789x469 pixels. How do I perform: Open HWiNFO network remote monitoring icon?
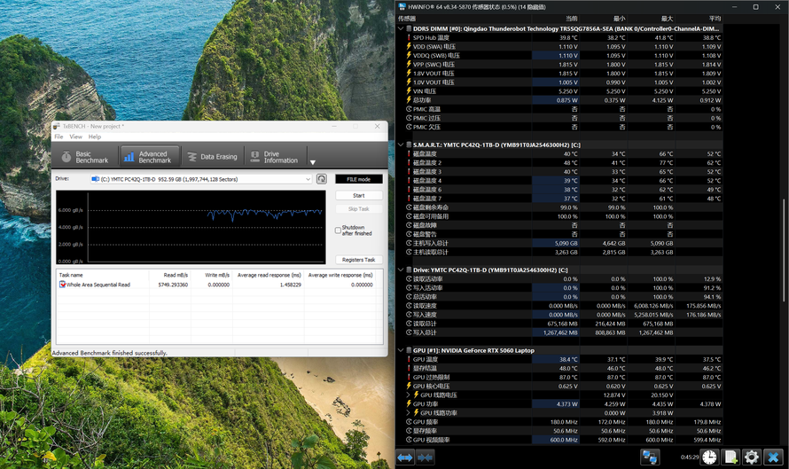point(650,457)
